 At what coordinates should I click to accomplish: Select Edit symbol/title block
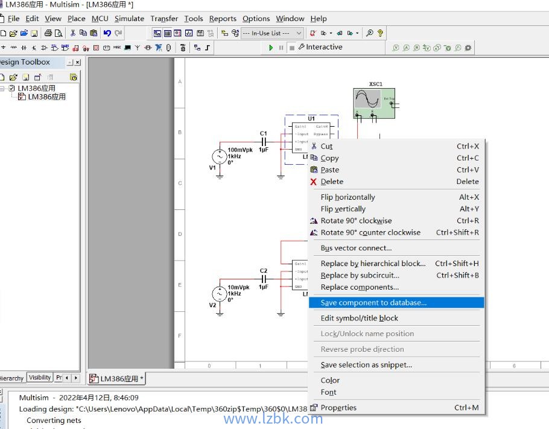point(396,318)
